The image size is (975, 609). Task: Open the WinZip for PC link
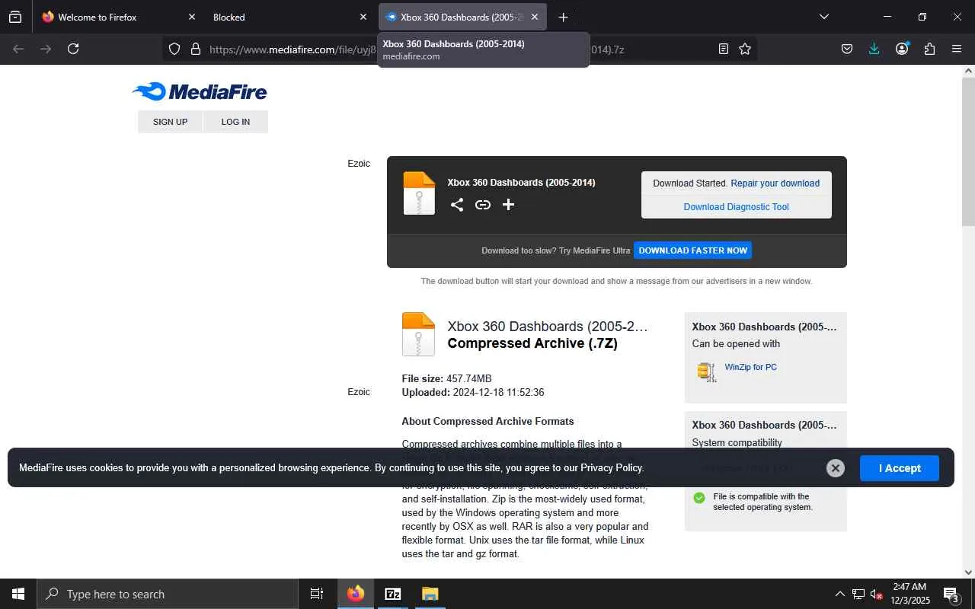coord(751,367)
